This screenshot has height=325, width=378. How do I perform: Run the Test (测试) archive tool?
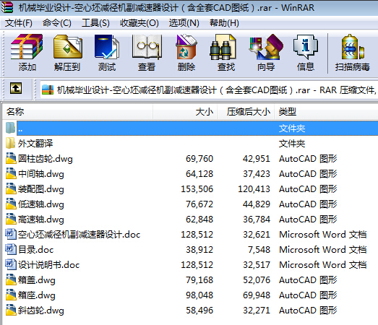[x=106, y=47]
